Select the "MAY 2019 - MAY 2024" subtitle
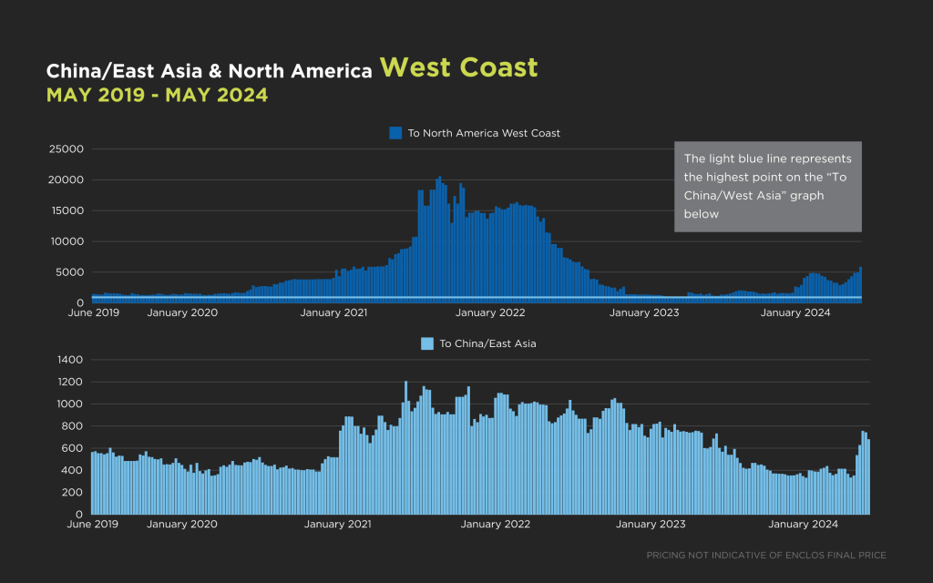933x583 pixels. point(157,95)
